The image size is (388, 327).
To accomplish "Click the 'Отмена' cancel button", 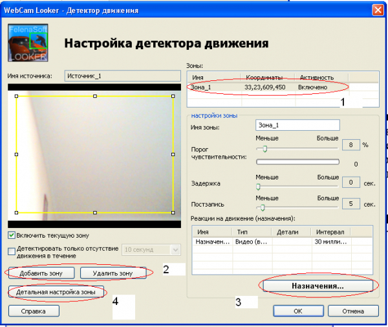I will (353, 311).
